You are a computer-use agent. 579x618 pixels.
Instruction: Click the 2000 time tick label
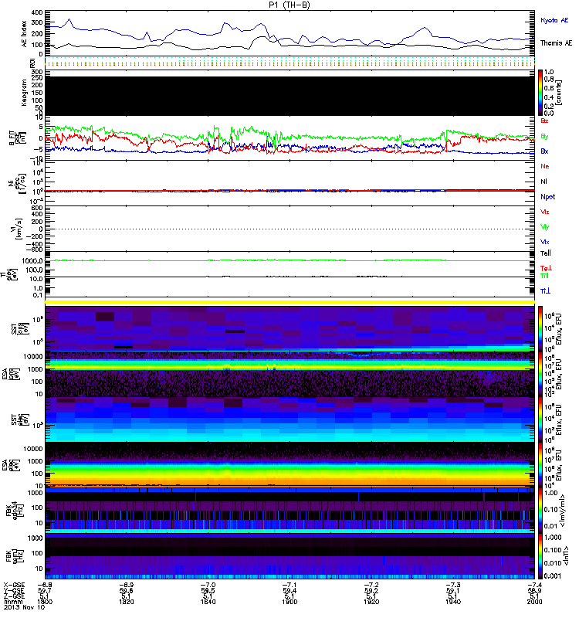coord(534,602)
